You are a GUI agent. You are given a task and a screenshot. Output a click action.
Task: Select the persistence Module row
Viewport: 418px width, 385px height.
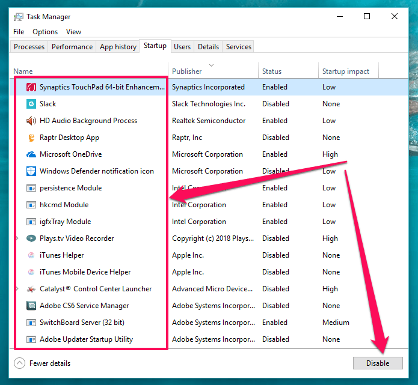[x=209, y=188]
